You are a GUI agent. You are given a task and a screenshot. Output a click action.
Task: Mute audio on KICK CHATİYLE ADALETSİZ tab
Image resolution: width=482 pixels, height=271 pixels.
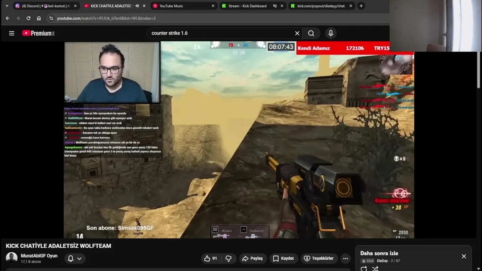pos(137,6)
